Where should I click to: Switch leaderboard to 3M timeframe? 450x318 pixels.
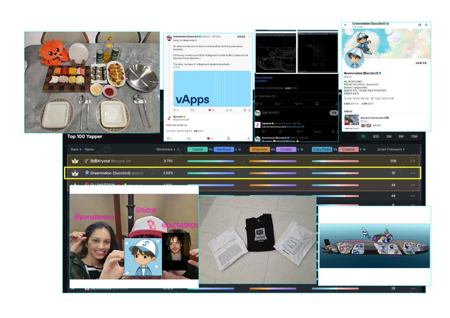pos(389,136)
